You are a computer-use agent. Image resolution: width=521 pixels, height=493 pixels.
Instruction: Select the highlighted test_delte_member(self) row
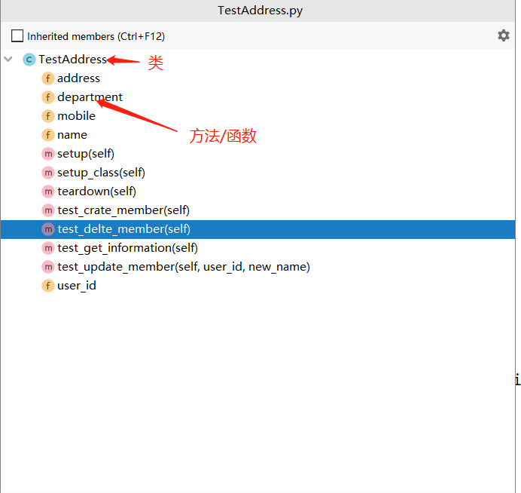[x=123, y=229]
